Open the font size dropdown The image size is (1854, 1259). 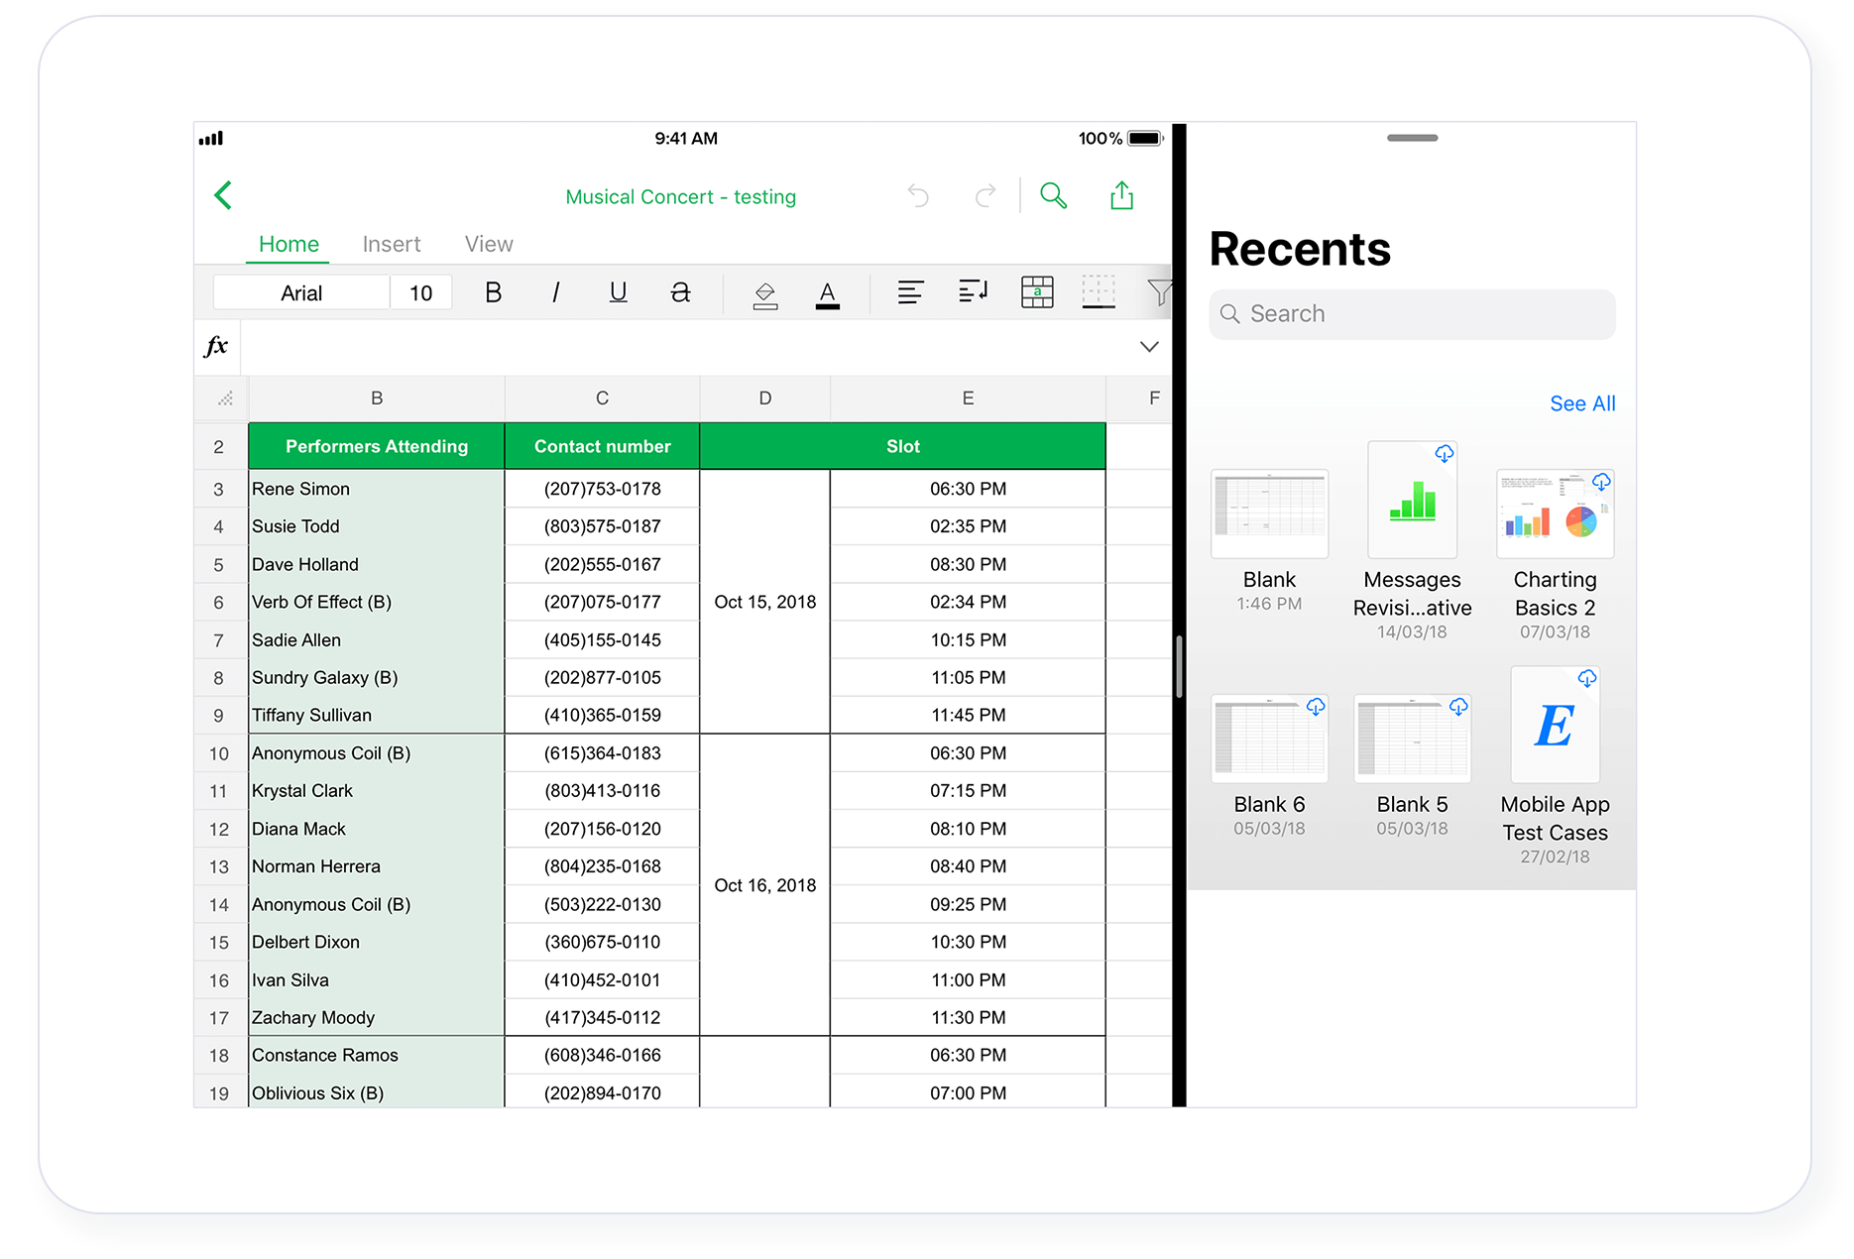click(420, 292)
